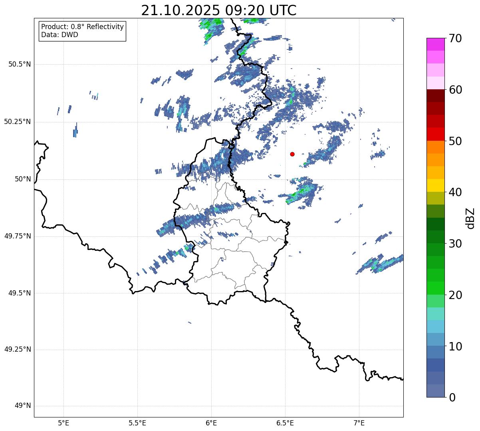This screenshot has height=431, width=480.
Task: Click the colorbar '10' tick label
Action: coord(455,346)
